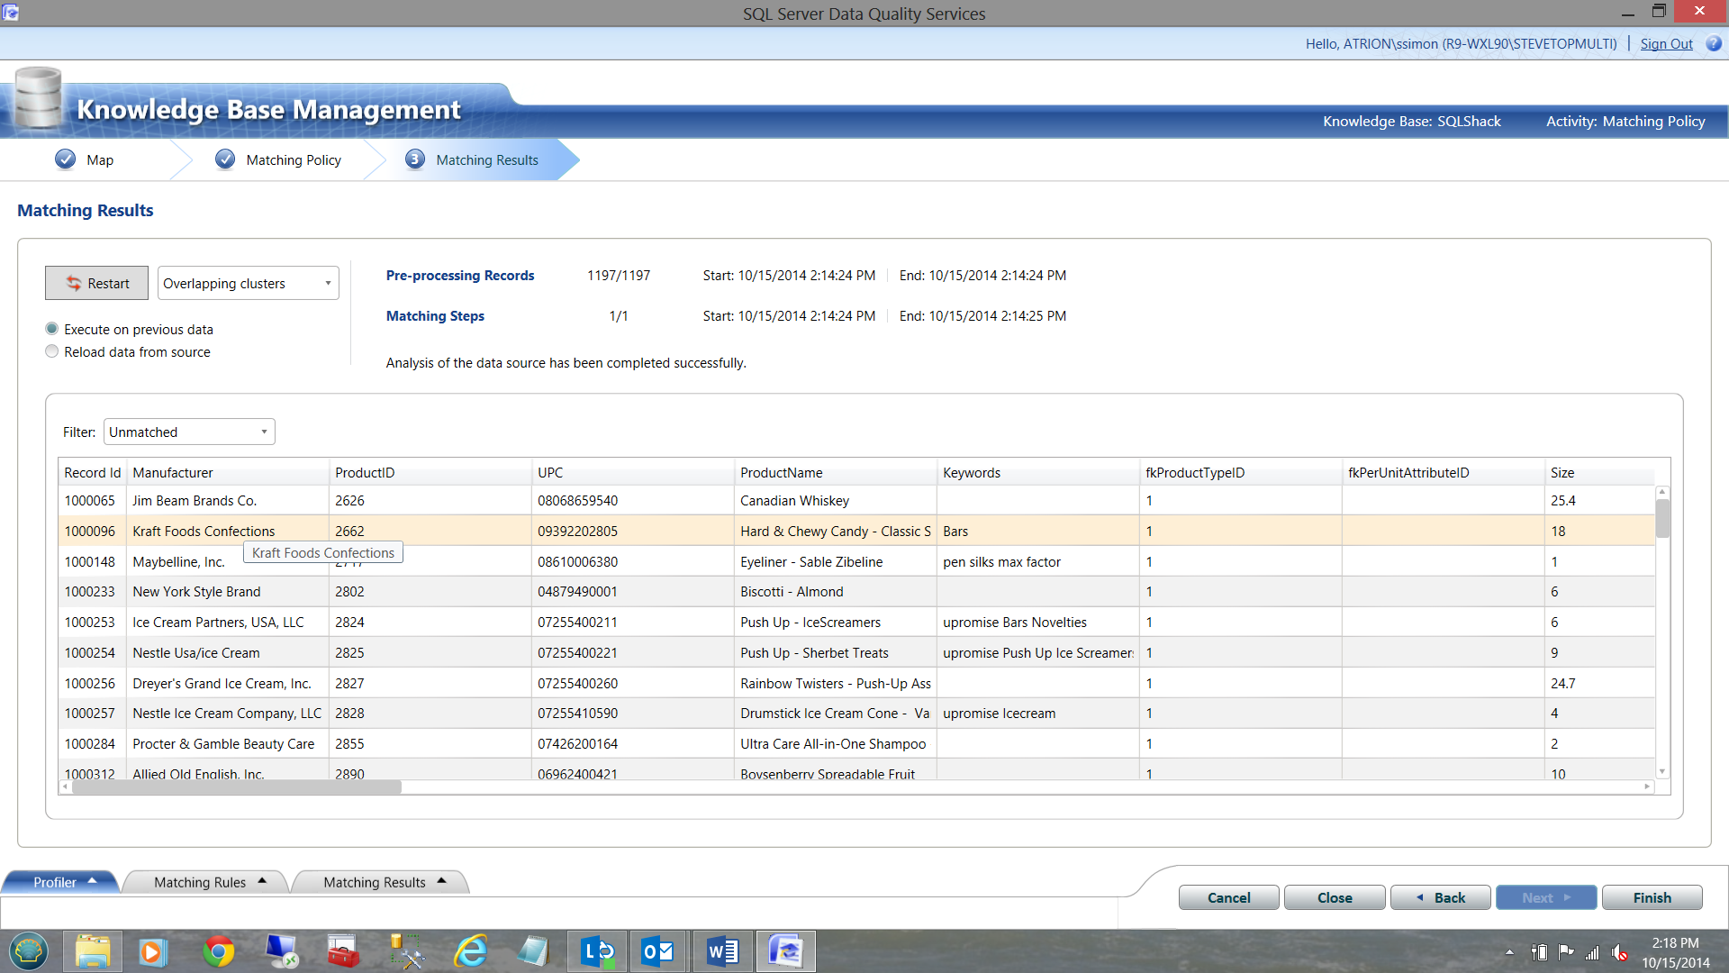Viewport: 1729px width, 973px height.
Task: Open Google Chrome from the taskbar
Action: (x=218, y=951)
